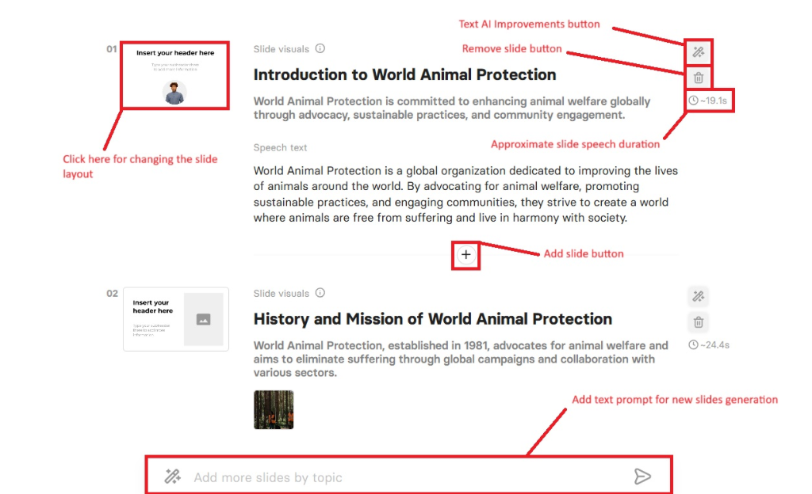Click slide 01 description starting World Animal Protection is committed

451,108
